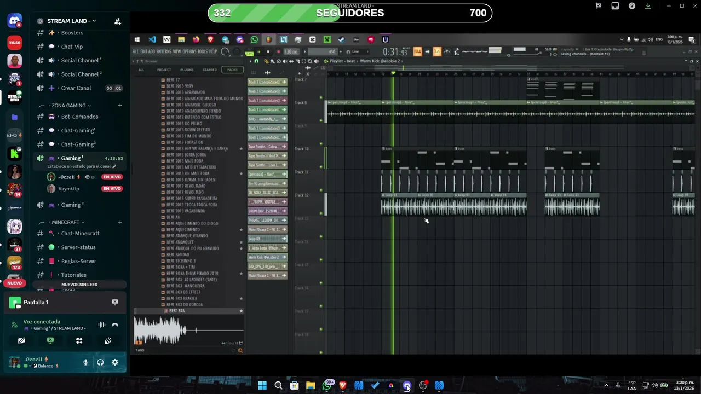Switch browser to PROJECT tab
This screenshot has height=394, width=701.
164,70
